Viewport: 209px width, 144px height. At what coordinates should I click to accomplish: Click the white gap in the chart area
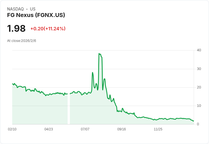69,109
